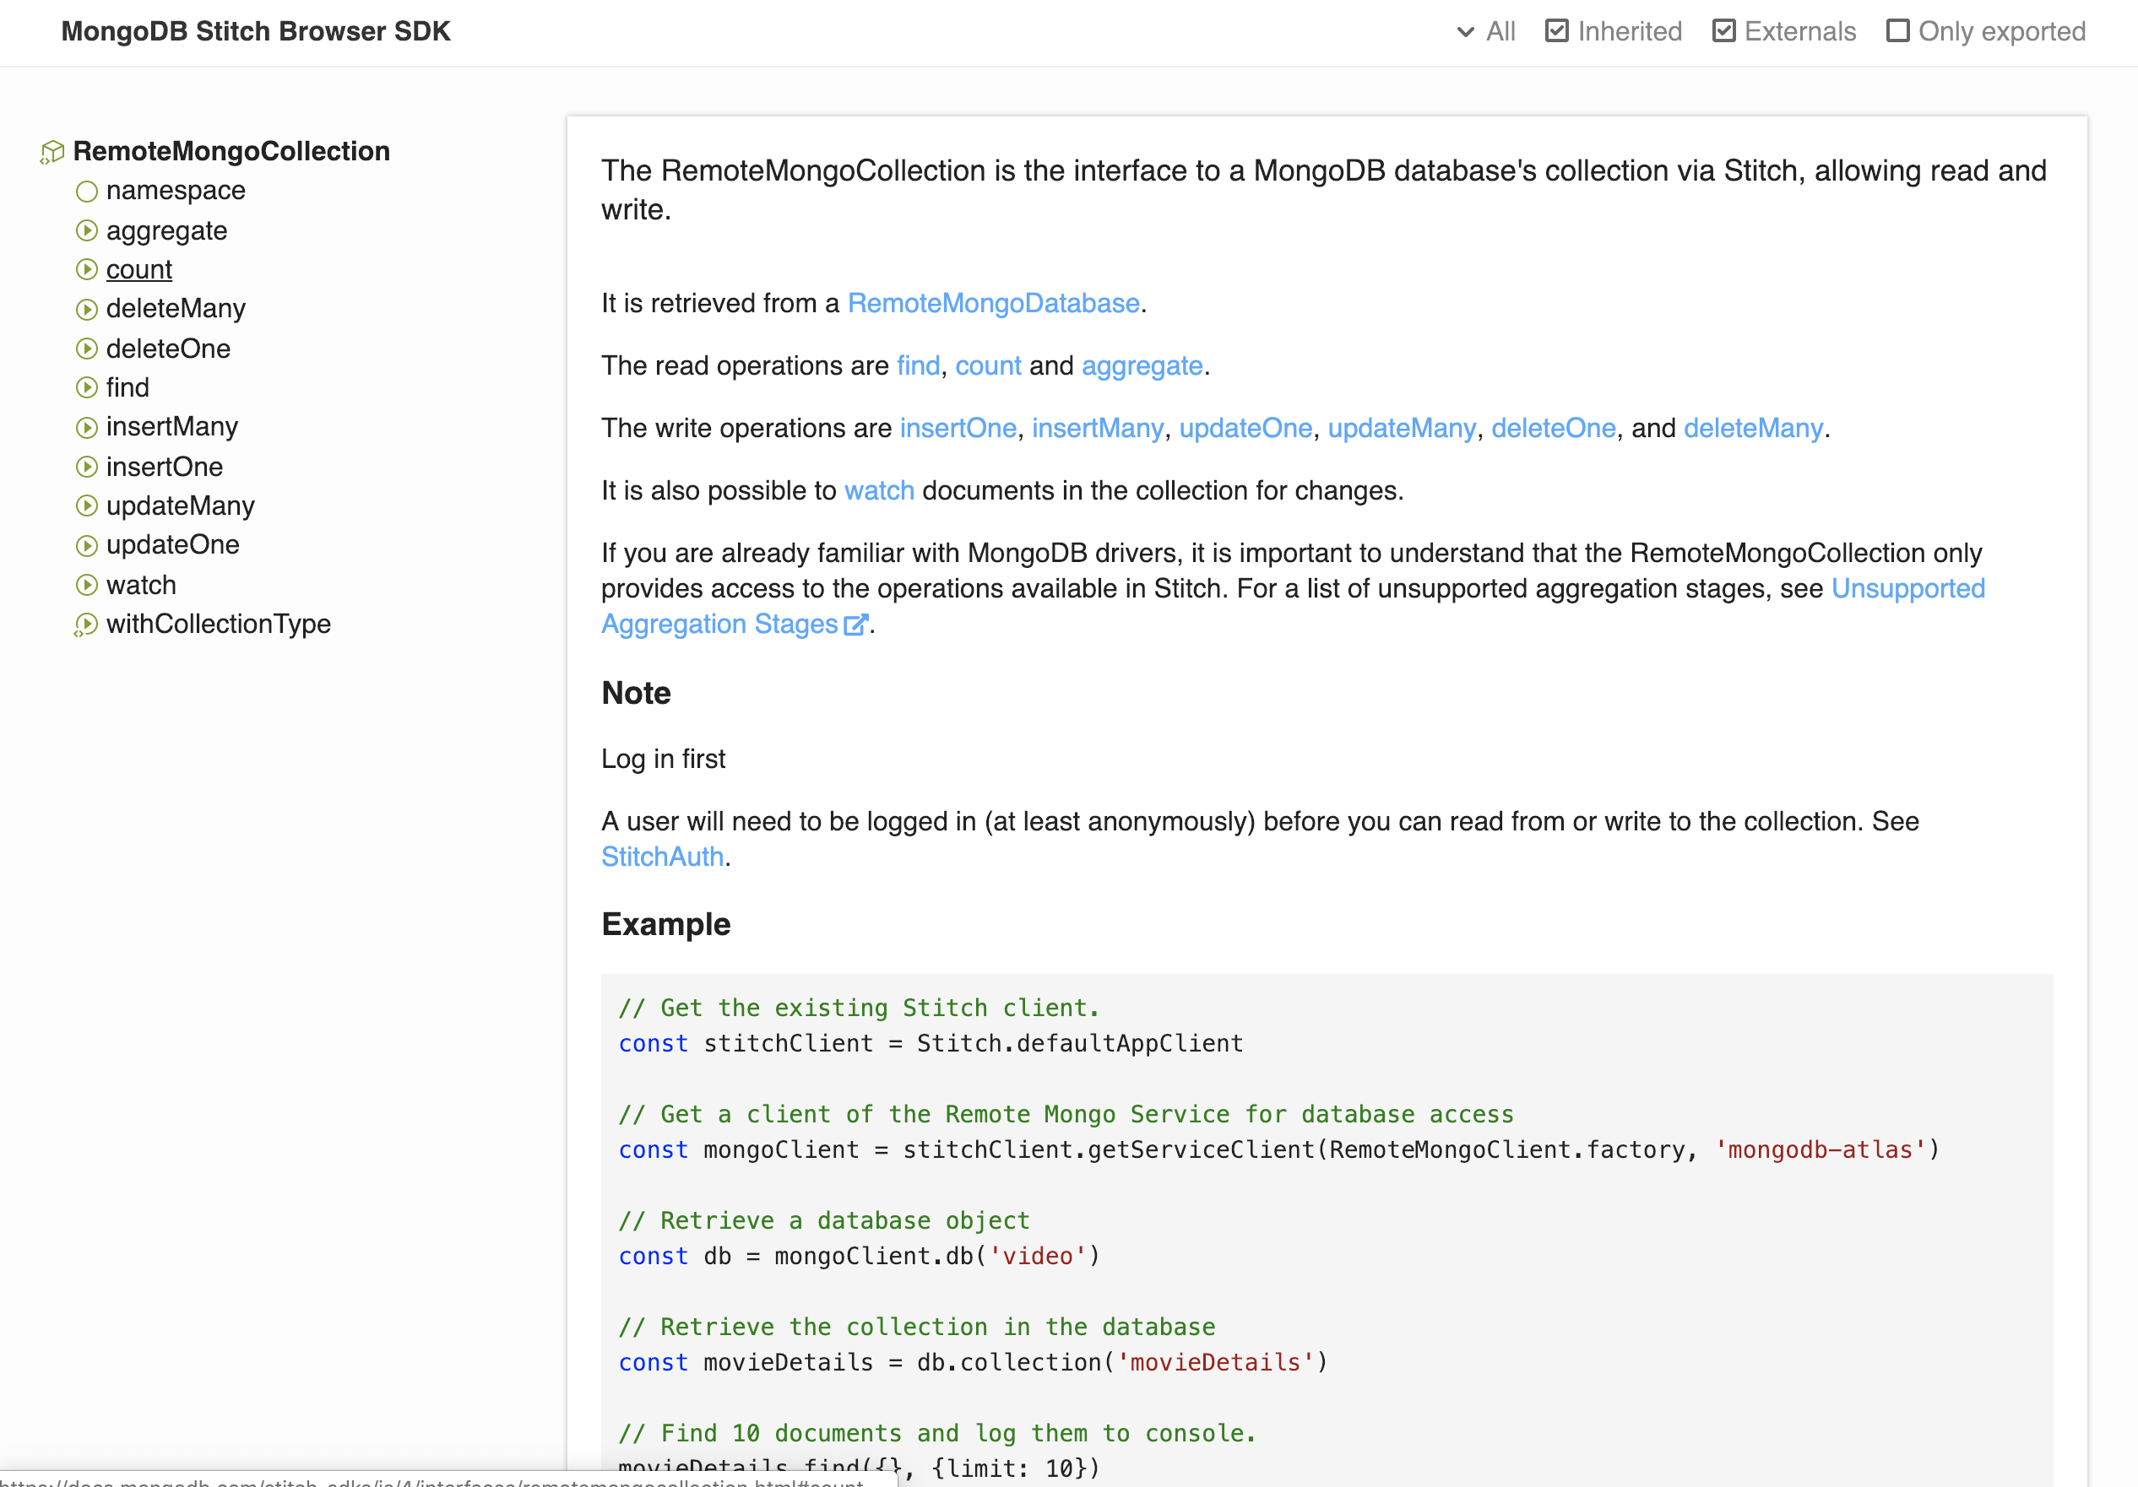Open the RemoteMongoDatabase link

(x=993, y=303)
